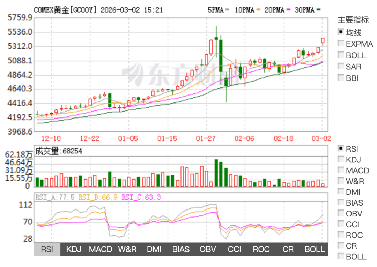Open the CCI tab in bottom bar
Screen dimensions: 377x267
click(x=234, y=249)
